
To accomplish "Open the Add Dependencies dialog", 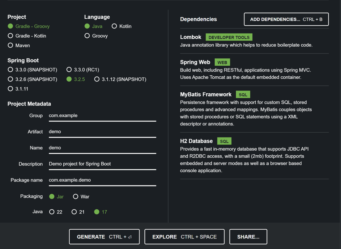I will [x=286, y=19].
